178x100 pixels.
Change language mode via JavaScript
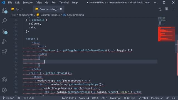pos(115,98)
